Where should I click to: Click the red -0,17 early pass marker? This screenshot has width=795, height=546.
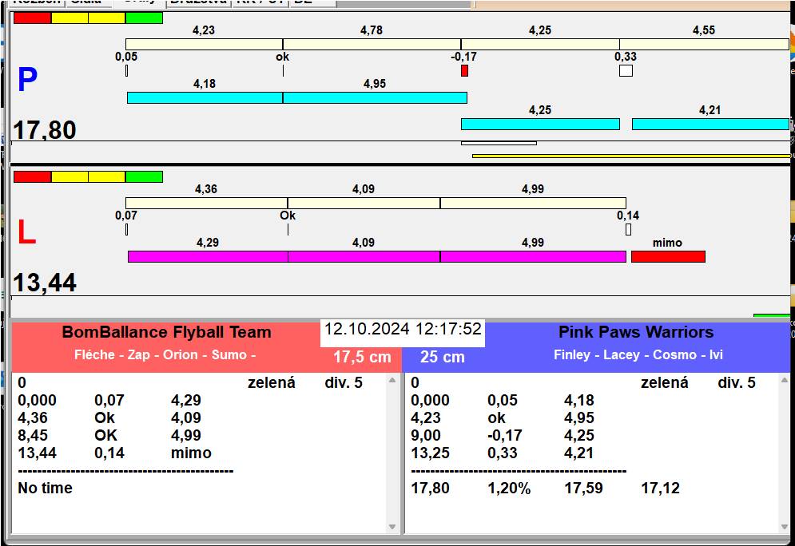click(464, 70)
